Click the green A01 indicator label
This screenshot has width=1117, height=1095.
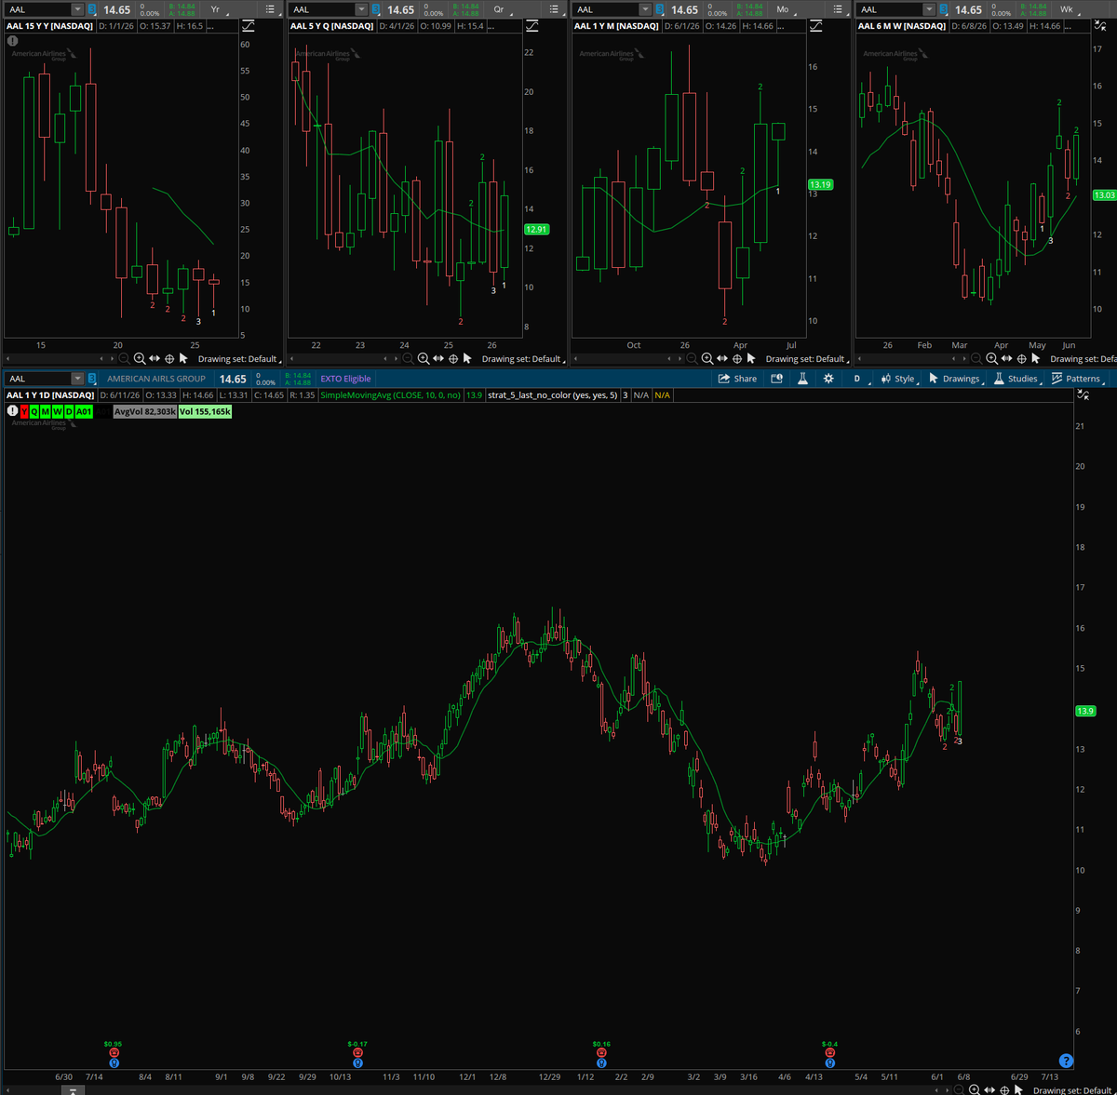tap(84, 411)
